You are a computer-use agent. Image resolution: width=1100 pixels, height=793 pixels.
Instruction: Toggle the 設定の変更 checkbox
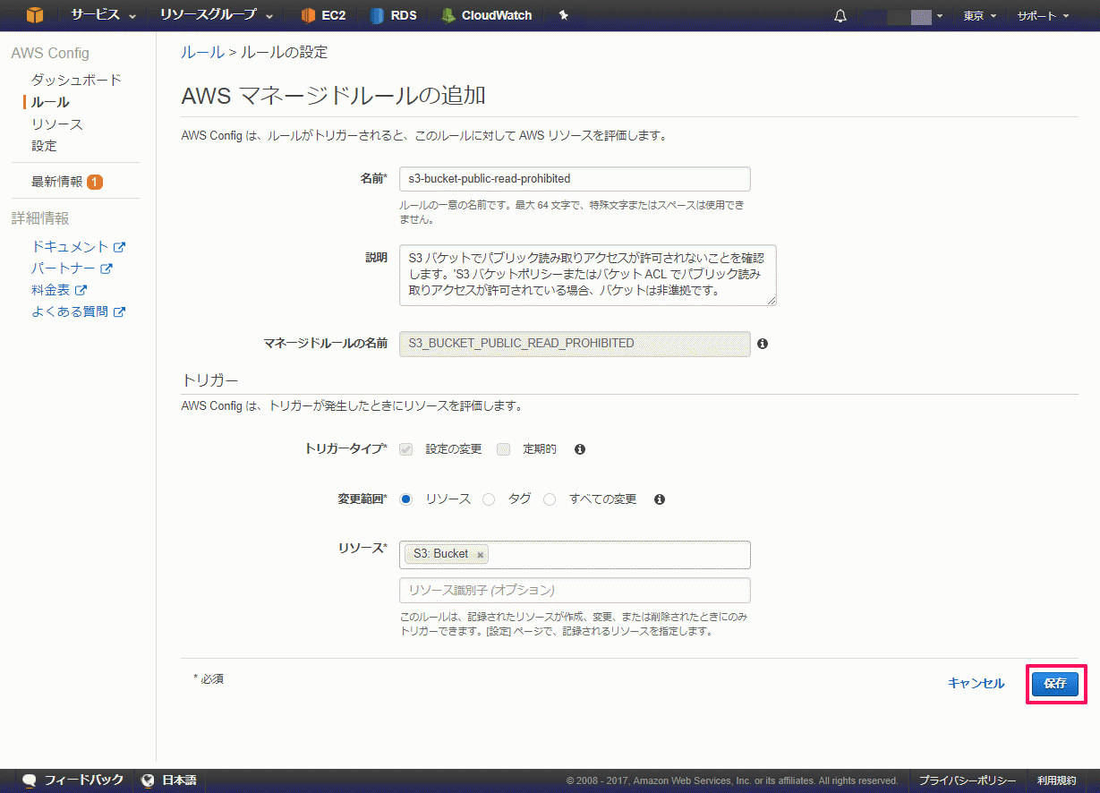(x=406, y=449)
